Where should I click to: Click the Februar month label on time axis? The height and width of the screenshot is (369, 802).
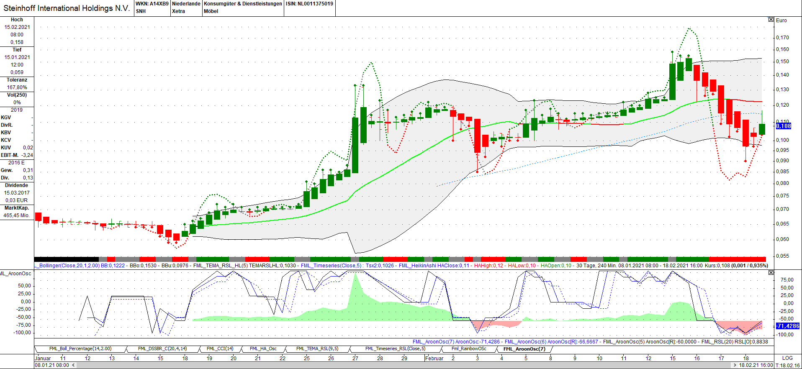click(434, 358)
